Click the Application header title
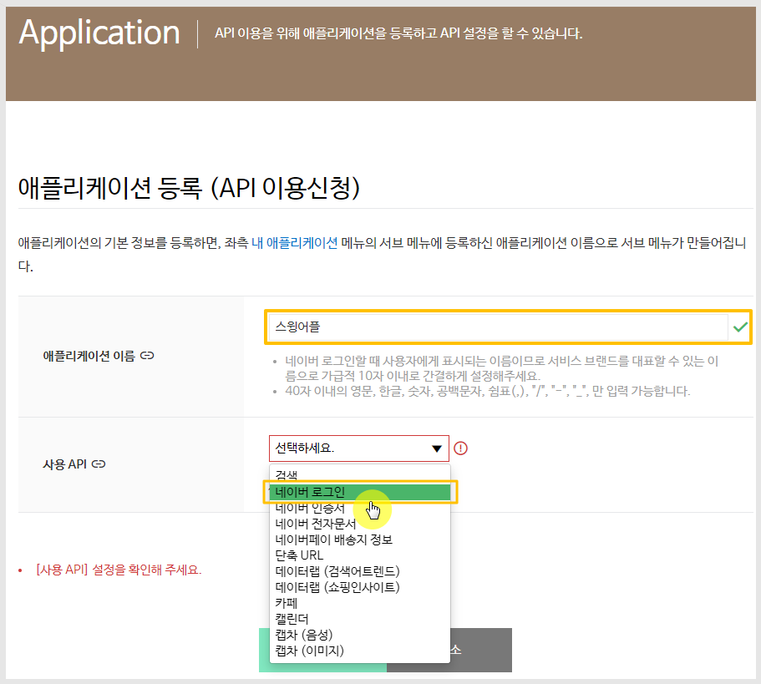Screen dimensions: 761x684 tap(99, 33)
